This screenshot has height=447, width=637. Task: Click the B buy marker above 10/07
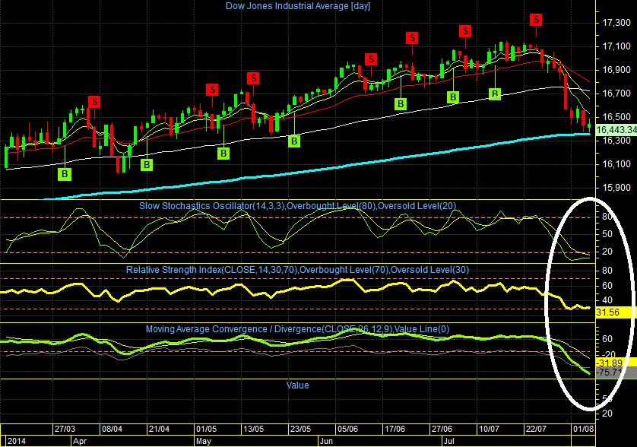[x=494, y=94]
